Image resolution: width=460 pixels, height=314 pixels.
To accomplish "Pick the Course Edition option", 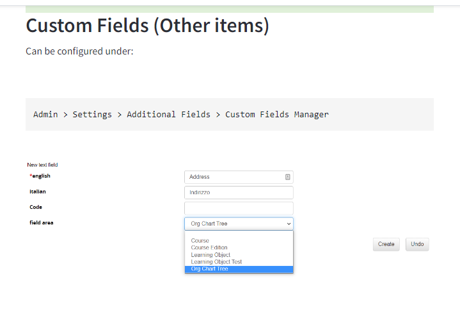I will 209,248.
